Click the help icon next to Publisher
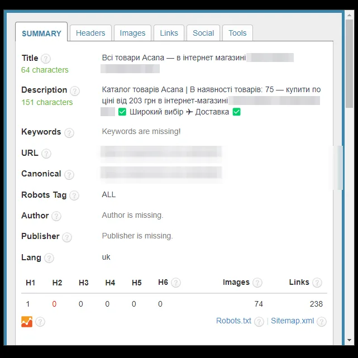358x358 pixels. coord(67,237)
